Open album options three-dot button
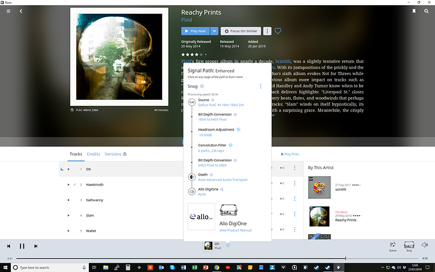The image size is (435, 272). (x=267, y=31)
